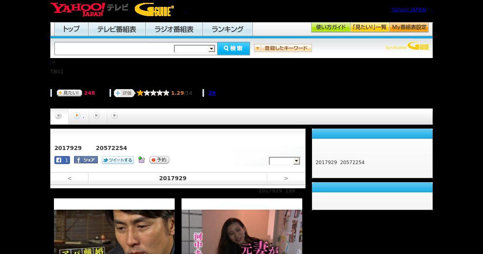Click the orange play arrow tab
Viewport: 483px width, 254px height.
click(x=77, y=116)
